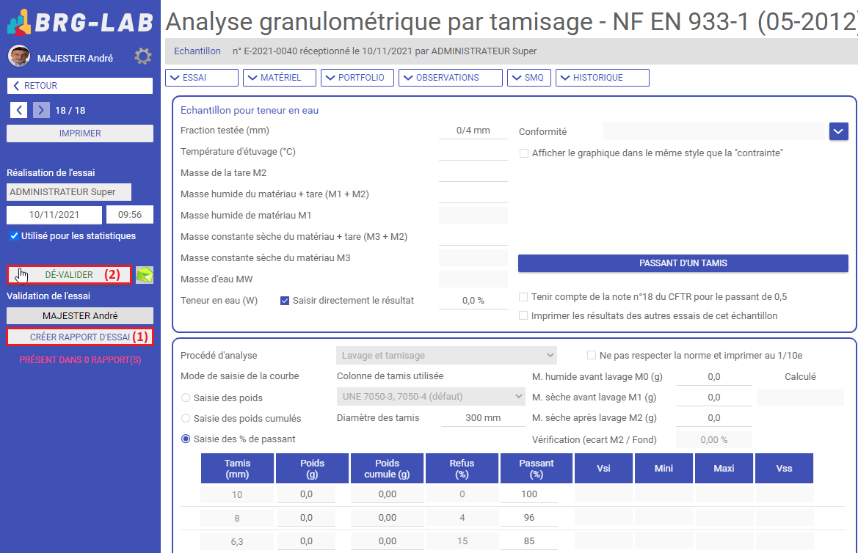Edit the Fraction testée field 0/4 mm
Screen dimensions: 858x553
473,131
